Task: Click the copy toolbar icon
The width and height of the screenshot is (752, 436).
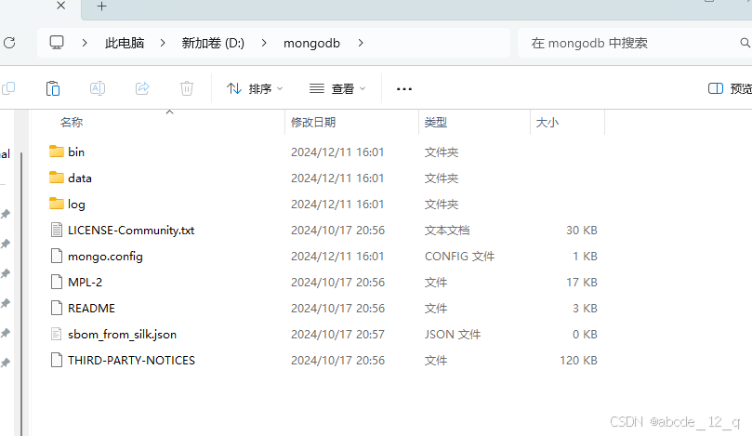Action: tap(8, 88)
